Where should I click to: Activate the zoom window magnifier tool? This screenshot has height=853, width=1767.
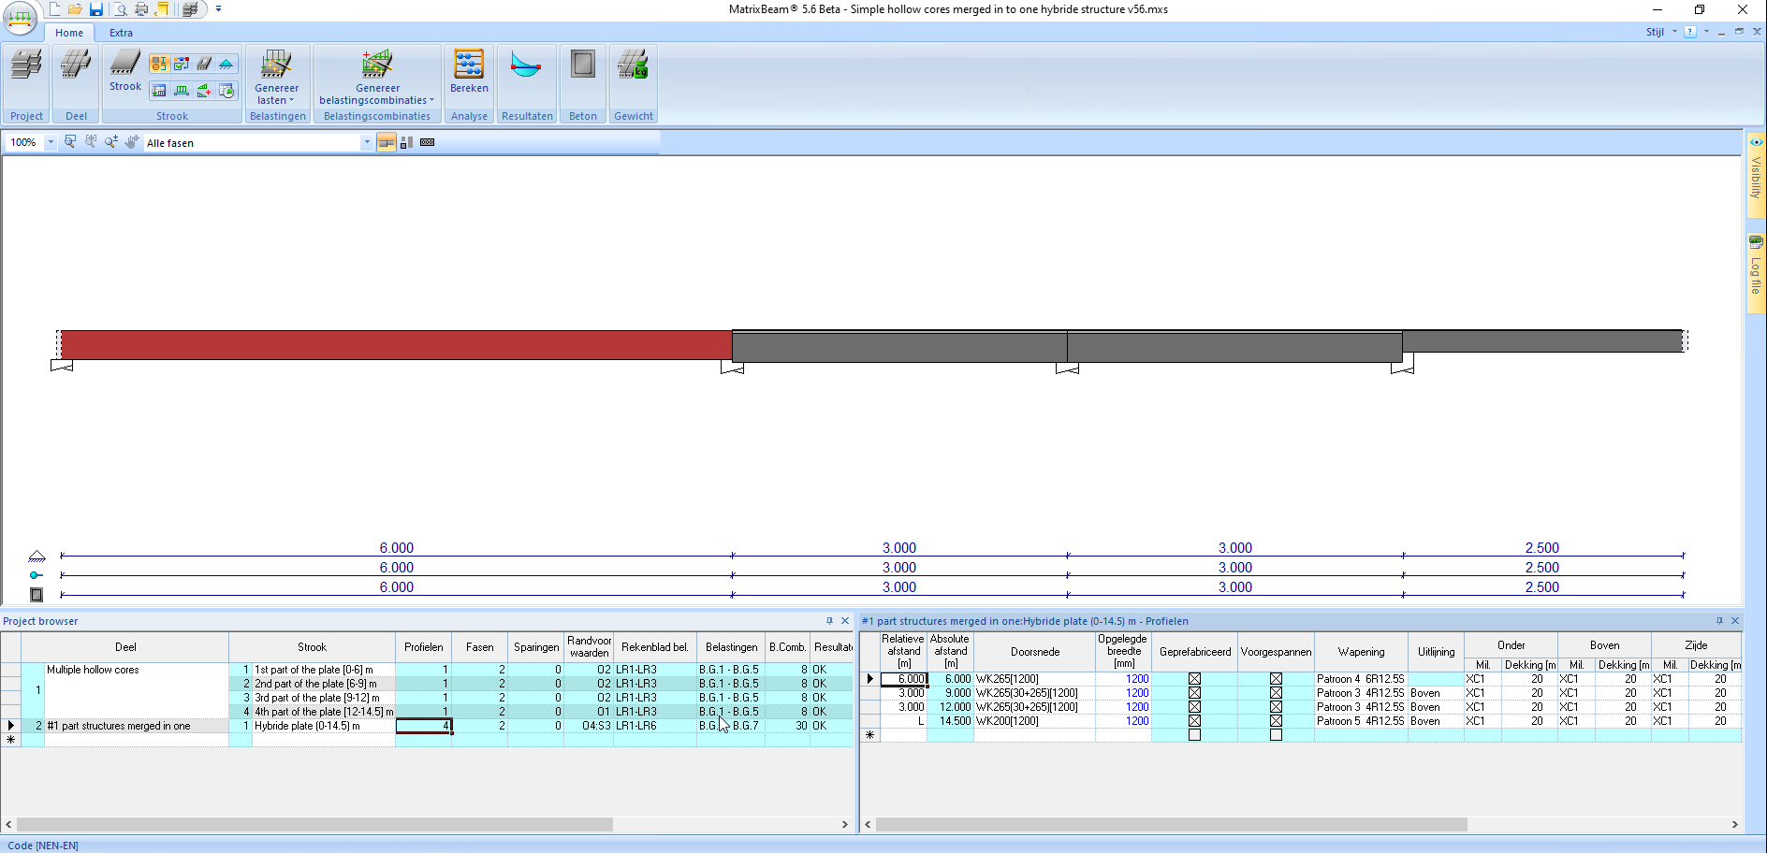70,142
